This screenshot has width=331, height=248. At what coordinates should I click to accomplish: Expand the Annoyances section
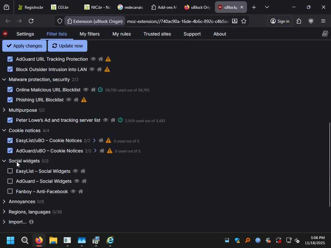coord(4,201)
